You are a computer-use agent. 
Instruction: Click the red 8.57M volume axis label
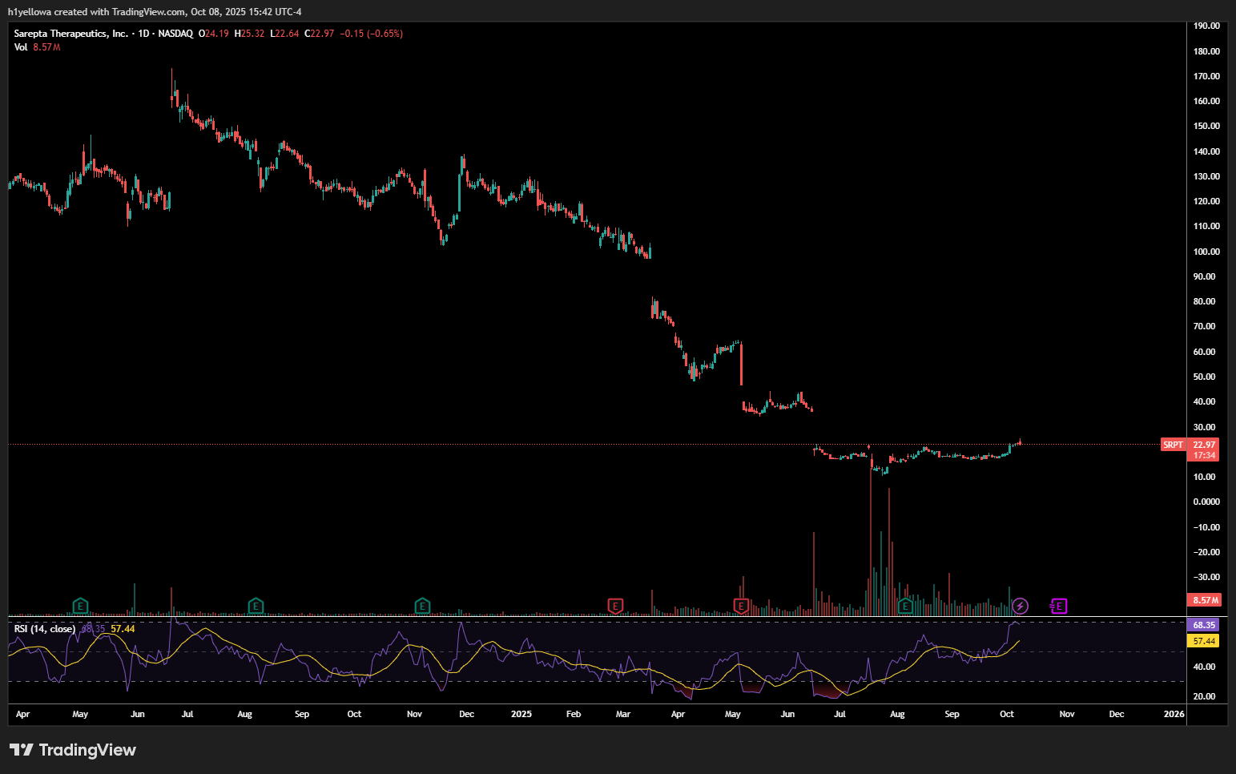point(1205,600)
